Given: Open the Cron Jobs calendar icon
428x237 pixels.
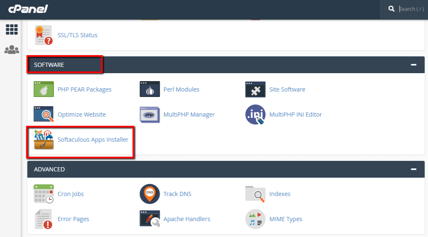Looking at the screenshot, I should (43, 194).
